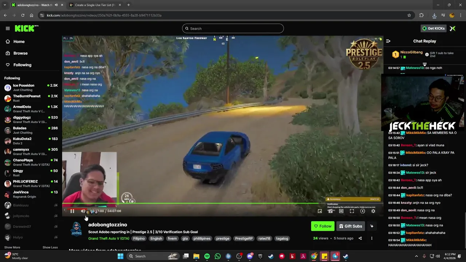
Task: Click Matewss13 username at 03:16:24
Action: point(415,172)
